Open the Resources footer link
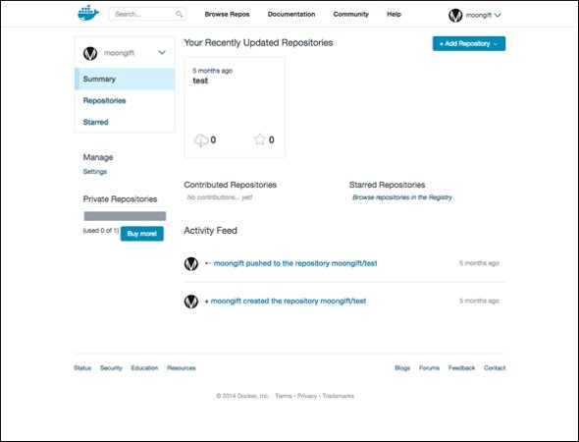Image resolution: width=579 pixels, height=442 pixels. click(x=182, y=368)
